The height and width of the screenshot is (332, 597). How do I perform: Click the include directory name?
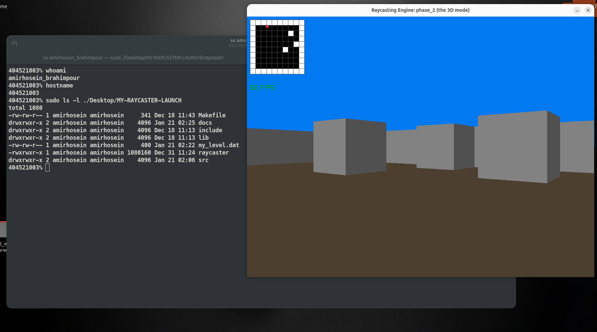tap(210, 130)
